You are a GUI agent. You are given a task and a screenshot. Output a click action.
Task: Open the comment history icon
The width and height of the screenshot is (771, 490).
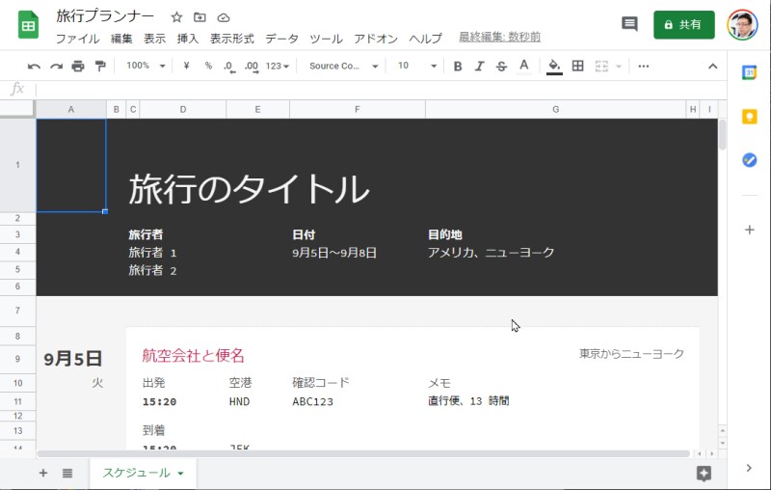(x=629, y=23)
